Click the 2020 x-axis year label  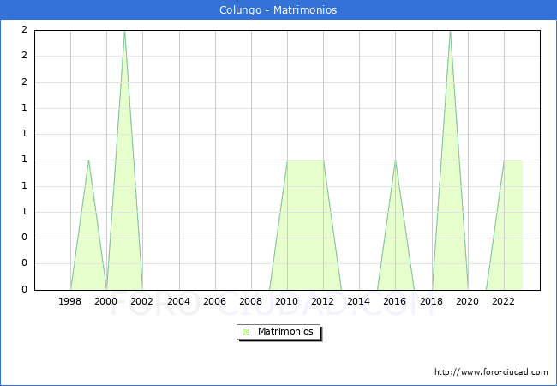(468, 301)
